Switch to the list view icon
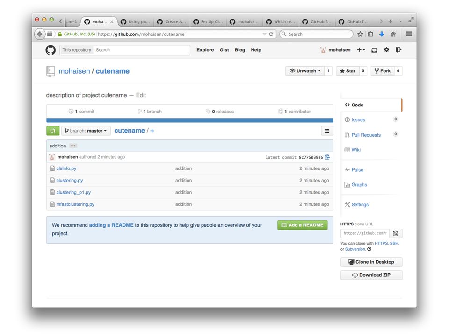 tap(327, 131)
